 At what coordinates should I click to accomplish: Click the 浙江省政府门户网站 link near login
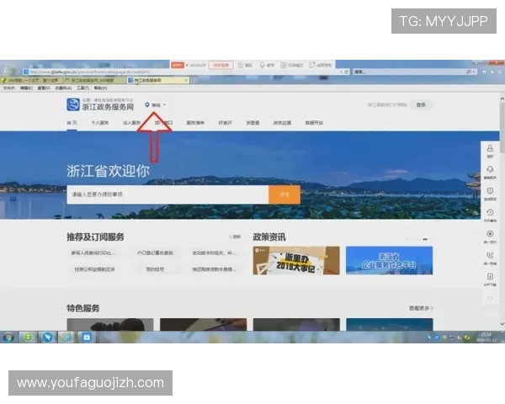(387, 104)
